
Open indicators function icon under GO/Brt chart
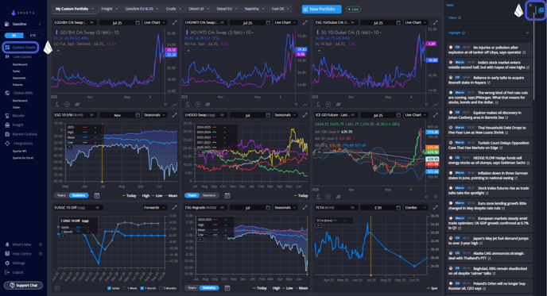(57, 104)
